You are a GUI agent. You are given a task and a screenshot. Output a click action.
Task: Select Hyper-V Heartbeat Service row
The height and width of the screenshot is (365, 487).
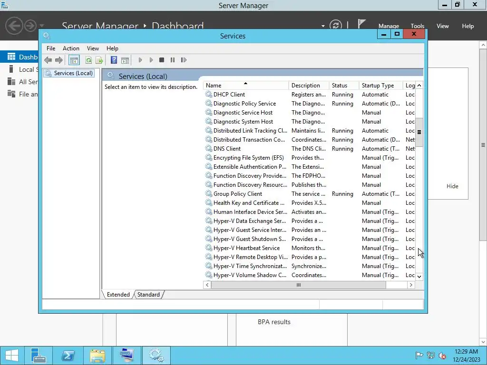pyautogui.click(x=309, y=248)
